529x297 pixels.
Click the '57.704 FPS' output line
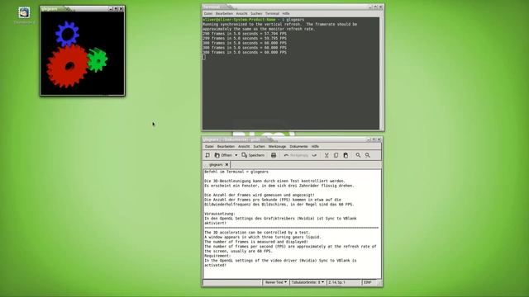(x=245, y=34)
